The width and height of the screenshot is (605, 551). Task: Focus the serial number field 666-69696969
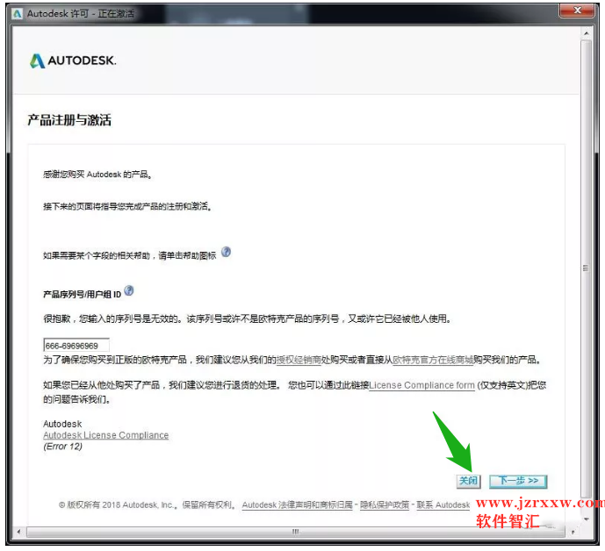pyautogui.click(x=76, y=345)
